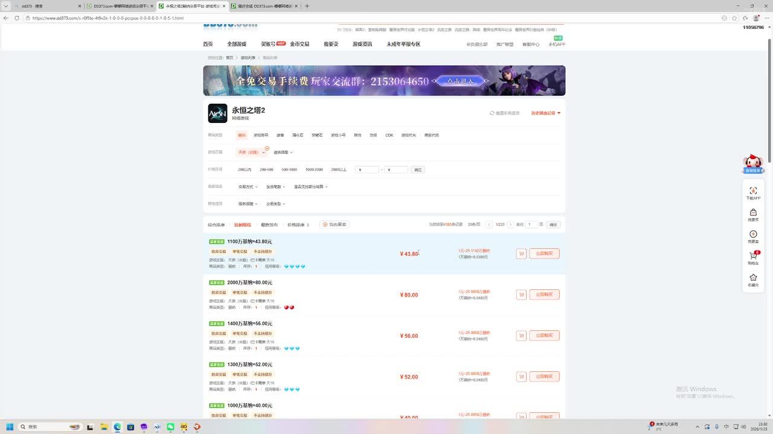Switch to the 最新发布 sort tab
The width and height of the screenshot is (773, 434).
pyautogui.click(x=269, y=225)
